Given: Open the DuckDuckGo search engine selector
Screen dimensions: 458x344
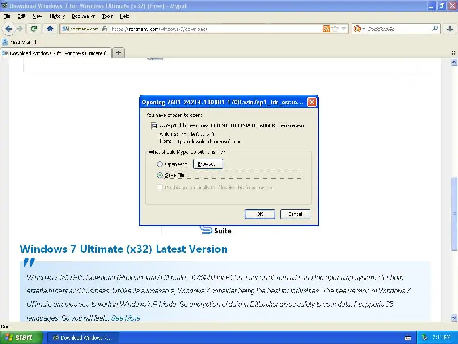Looking at the screenshot, I should (359, 29).
